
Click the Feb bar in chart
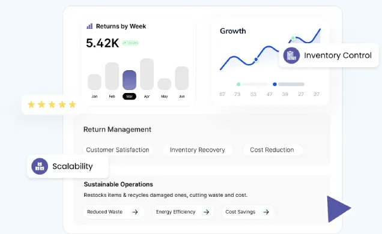(x=112, y=76)
